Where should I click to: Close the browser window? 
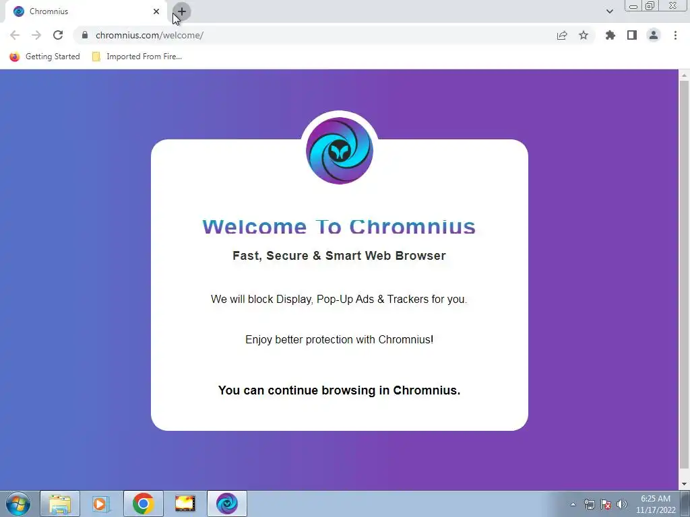click(x=673, y=5)
